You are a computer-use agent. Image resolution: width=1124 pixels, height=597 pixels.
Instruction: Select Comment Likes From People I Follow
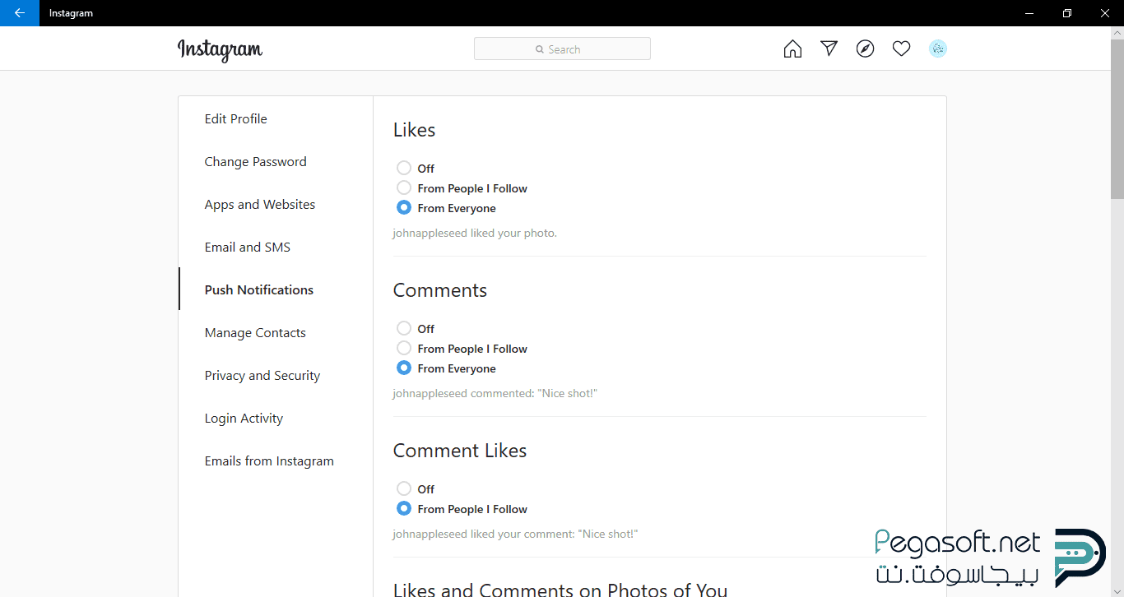[x=404, y=508]
